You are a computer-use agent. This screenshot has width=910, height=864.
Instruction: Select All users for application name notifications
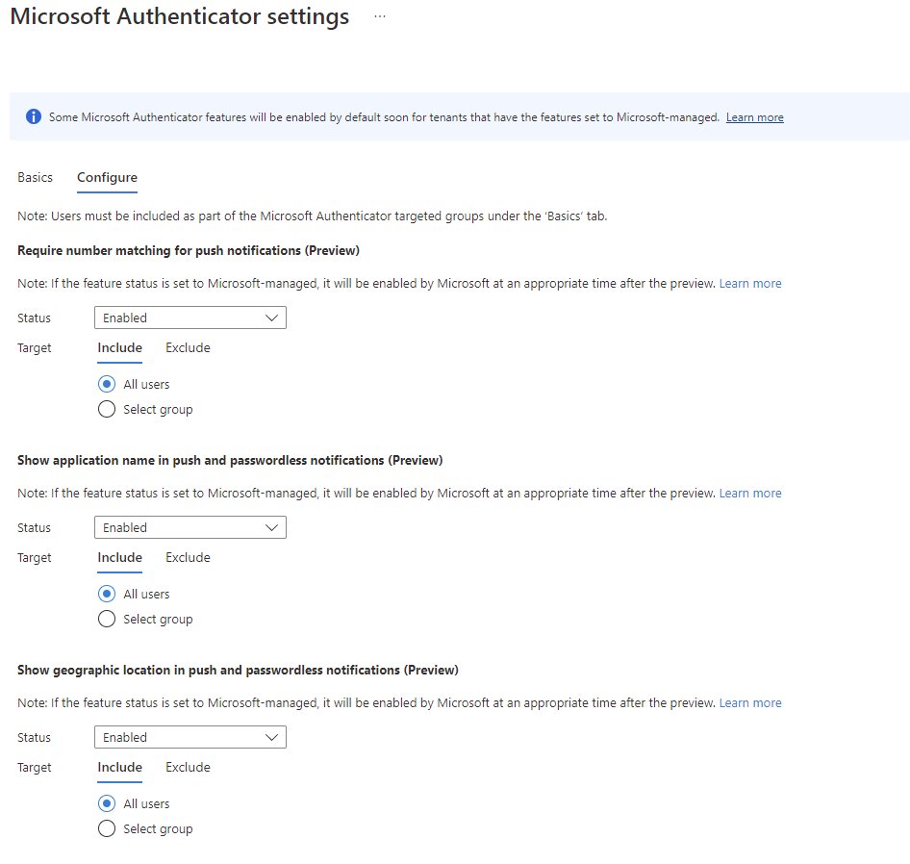107,594
